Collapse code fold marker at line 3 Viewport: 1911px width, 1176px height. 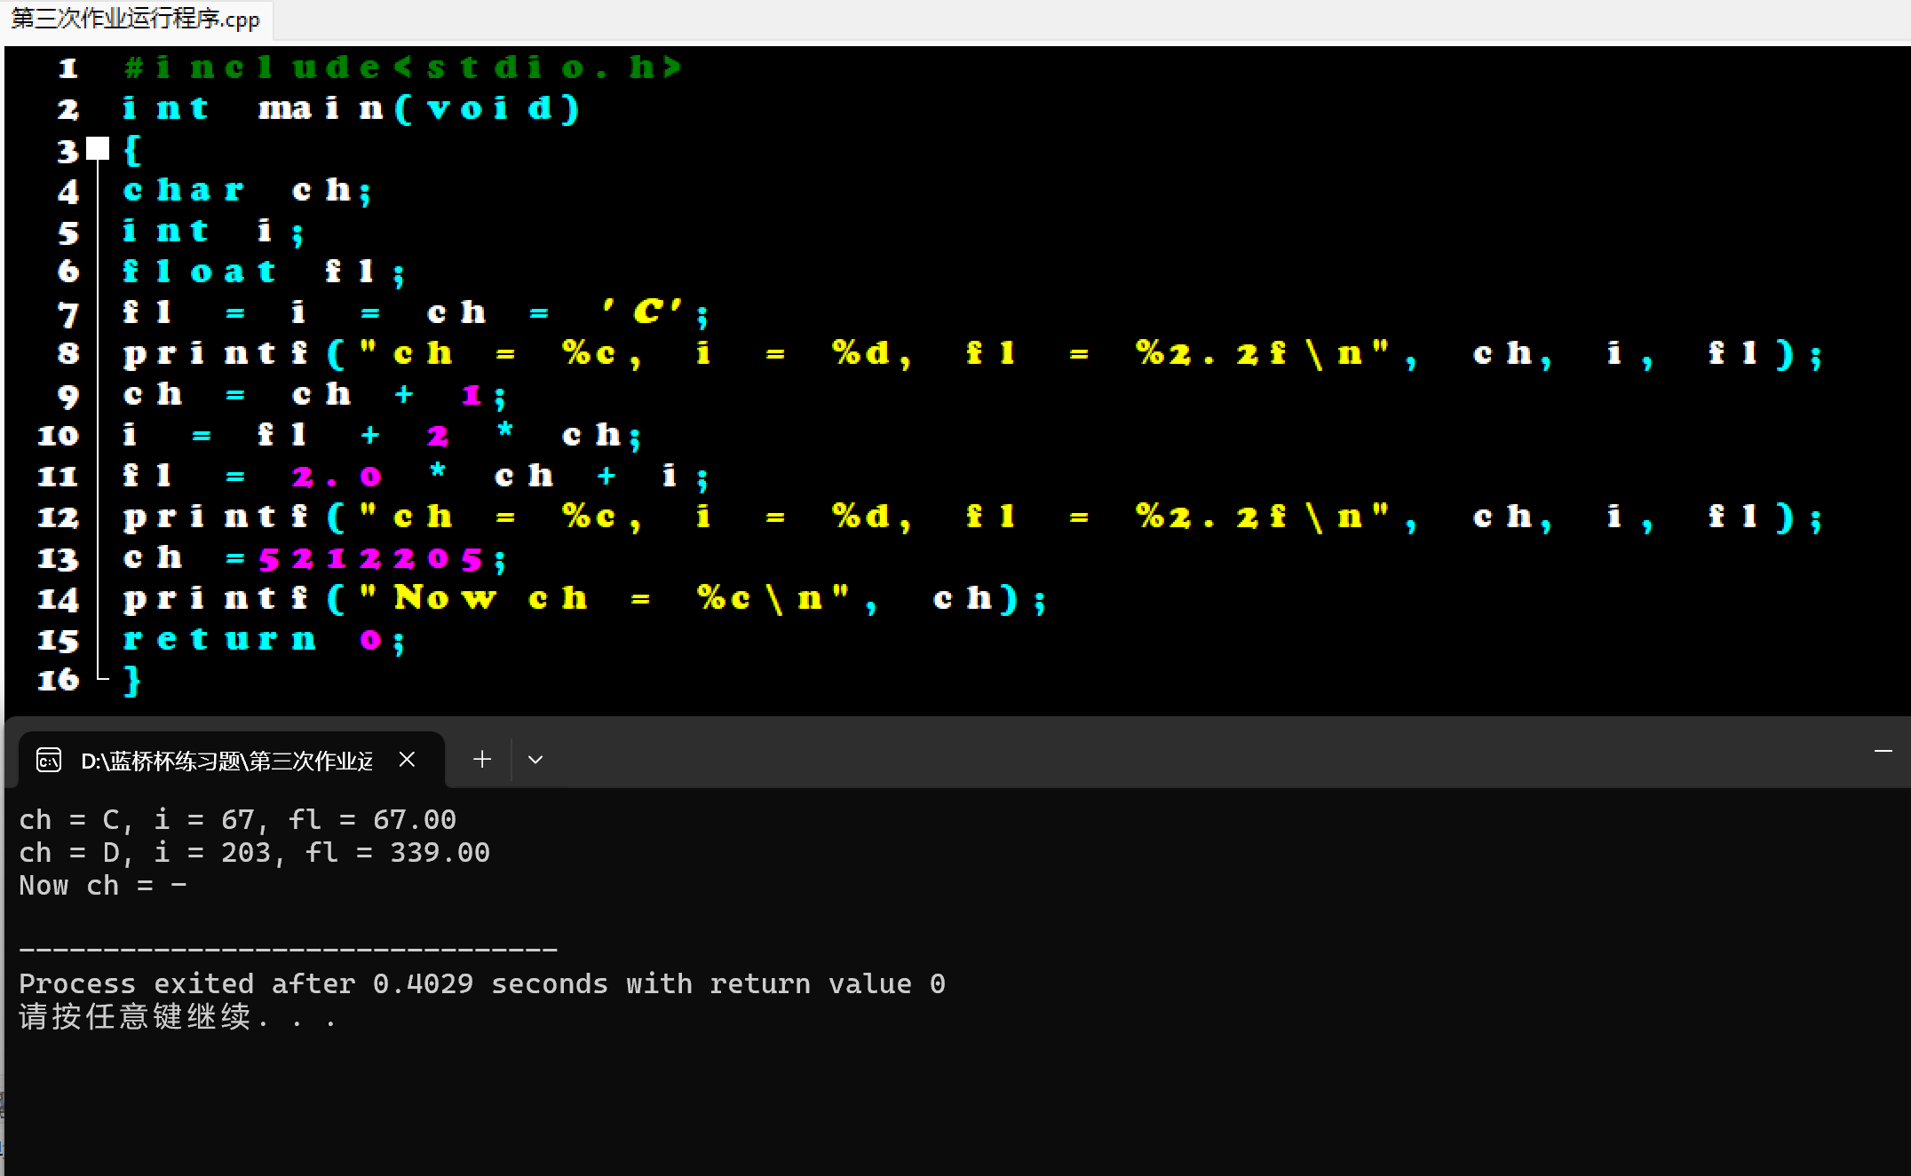pyautogui.click(x=98, y=149)
